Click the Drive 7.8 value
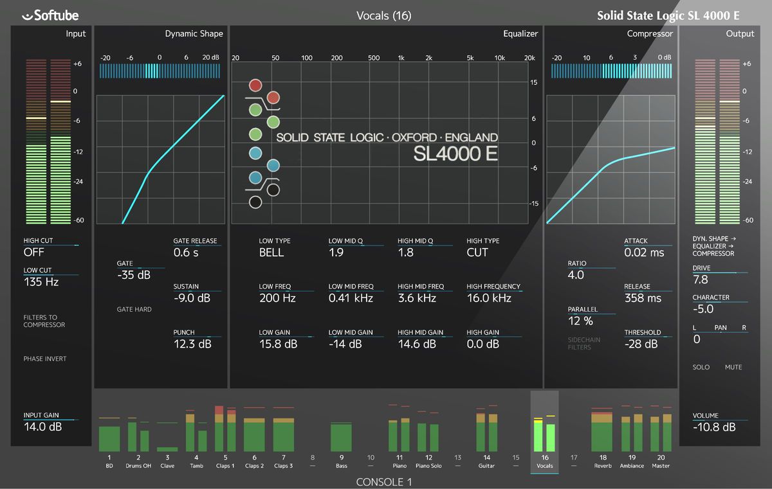772x489 pixels. [x=700, y=280]
